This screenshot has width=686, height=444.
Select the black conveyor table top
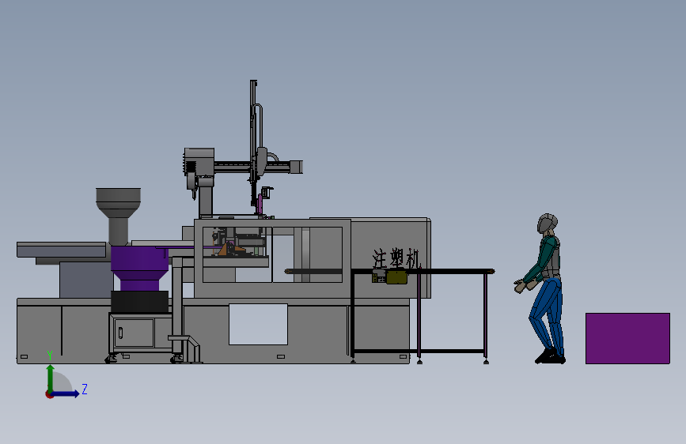pos(423,272)
